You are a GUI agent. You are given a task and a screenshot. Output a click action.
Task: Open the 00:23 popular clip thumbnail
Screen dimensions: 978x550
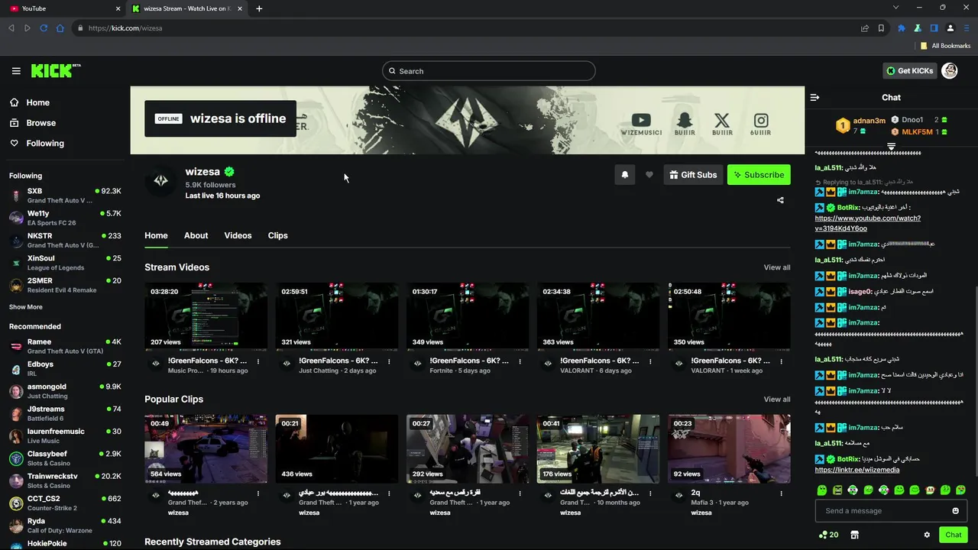729,449
